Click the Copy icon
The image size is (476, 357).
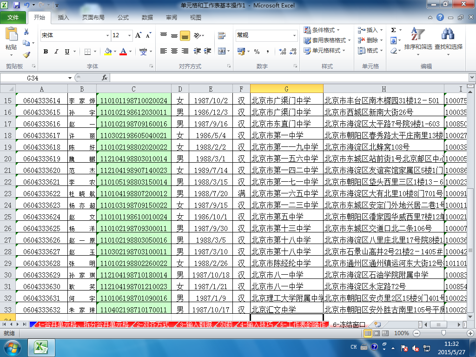26,43
